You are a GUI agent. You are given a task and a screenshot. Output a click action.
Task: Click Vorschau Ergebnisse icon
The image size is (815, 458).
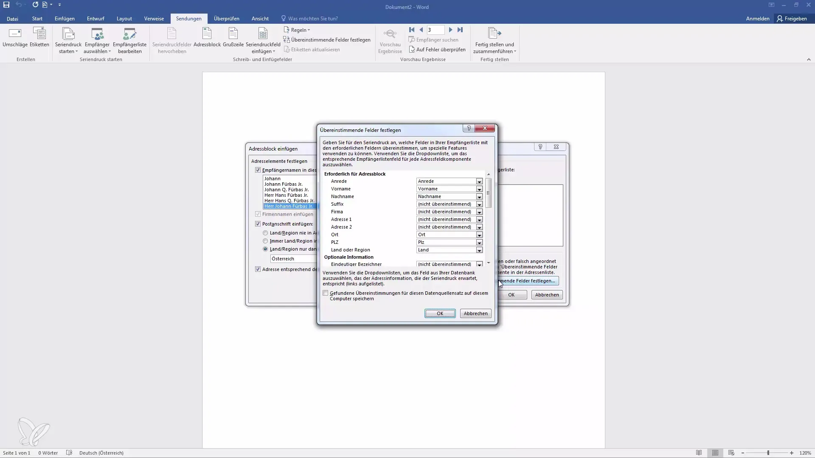390,41
